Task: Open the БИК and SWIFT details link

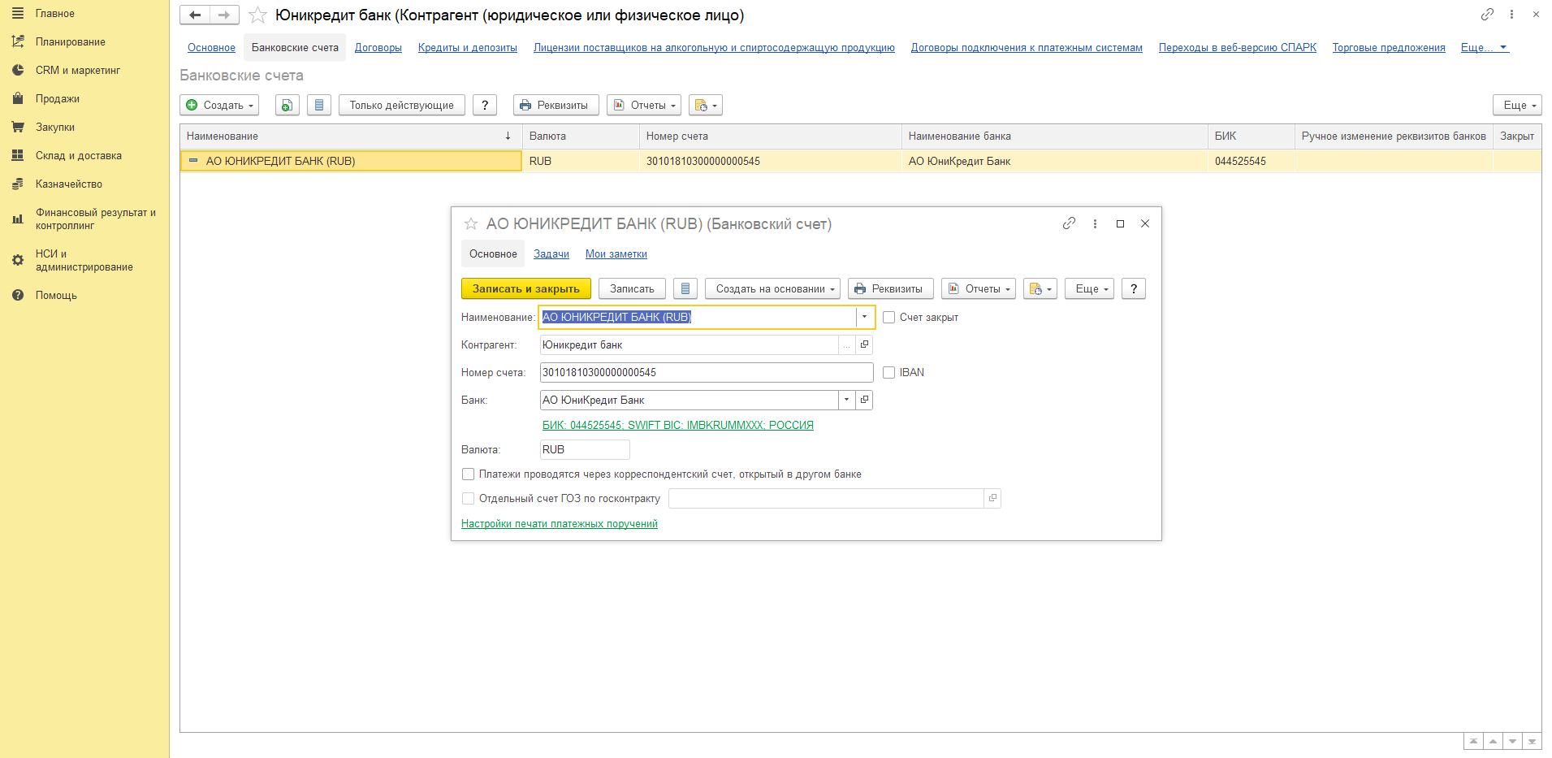Action: point(678,426)
